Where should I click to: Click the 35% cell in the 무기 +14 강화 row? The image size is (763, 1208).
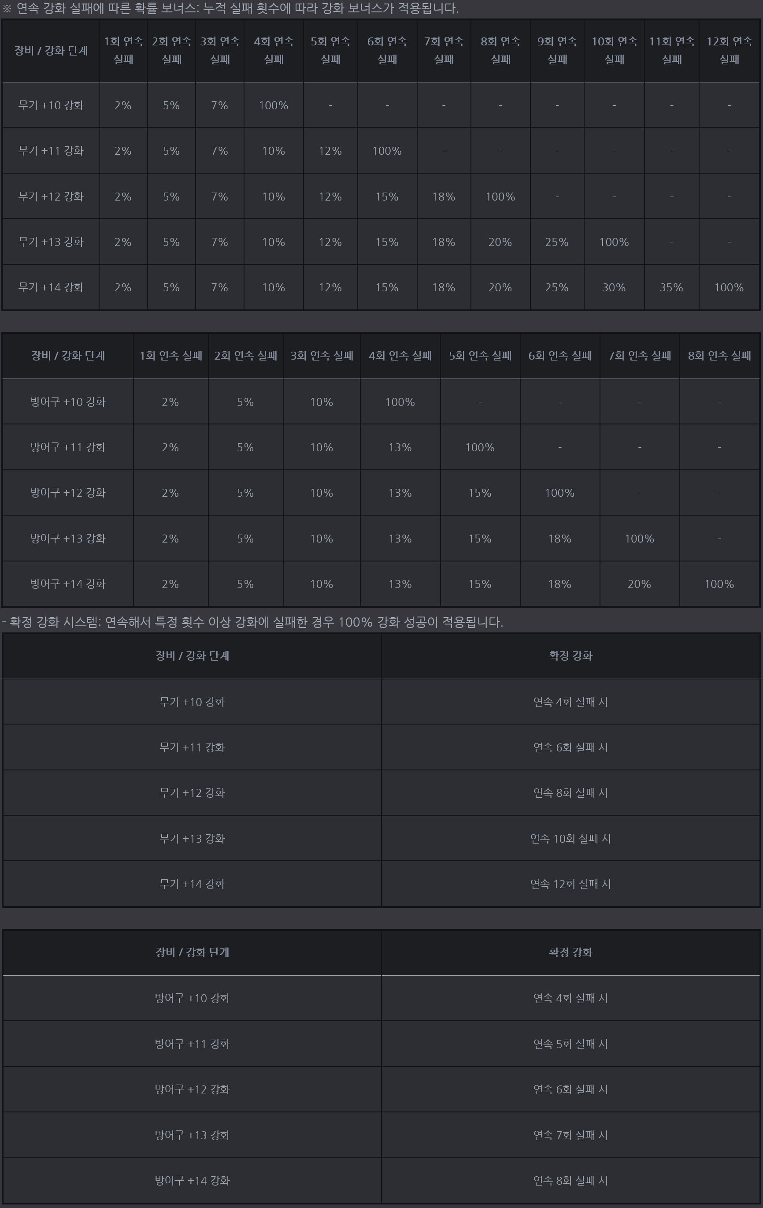coord(671,287)
